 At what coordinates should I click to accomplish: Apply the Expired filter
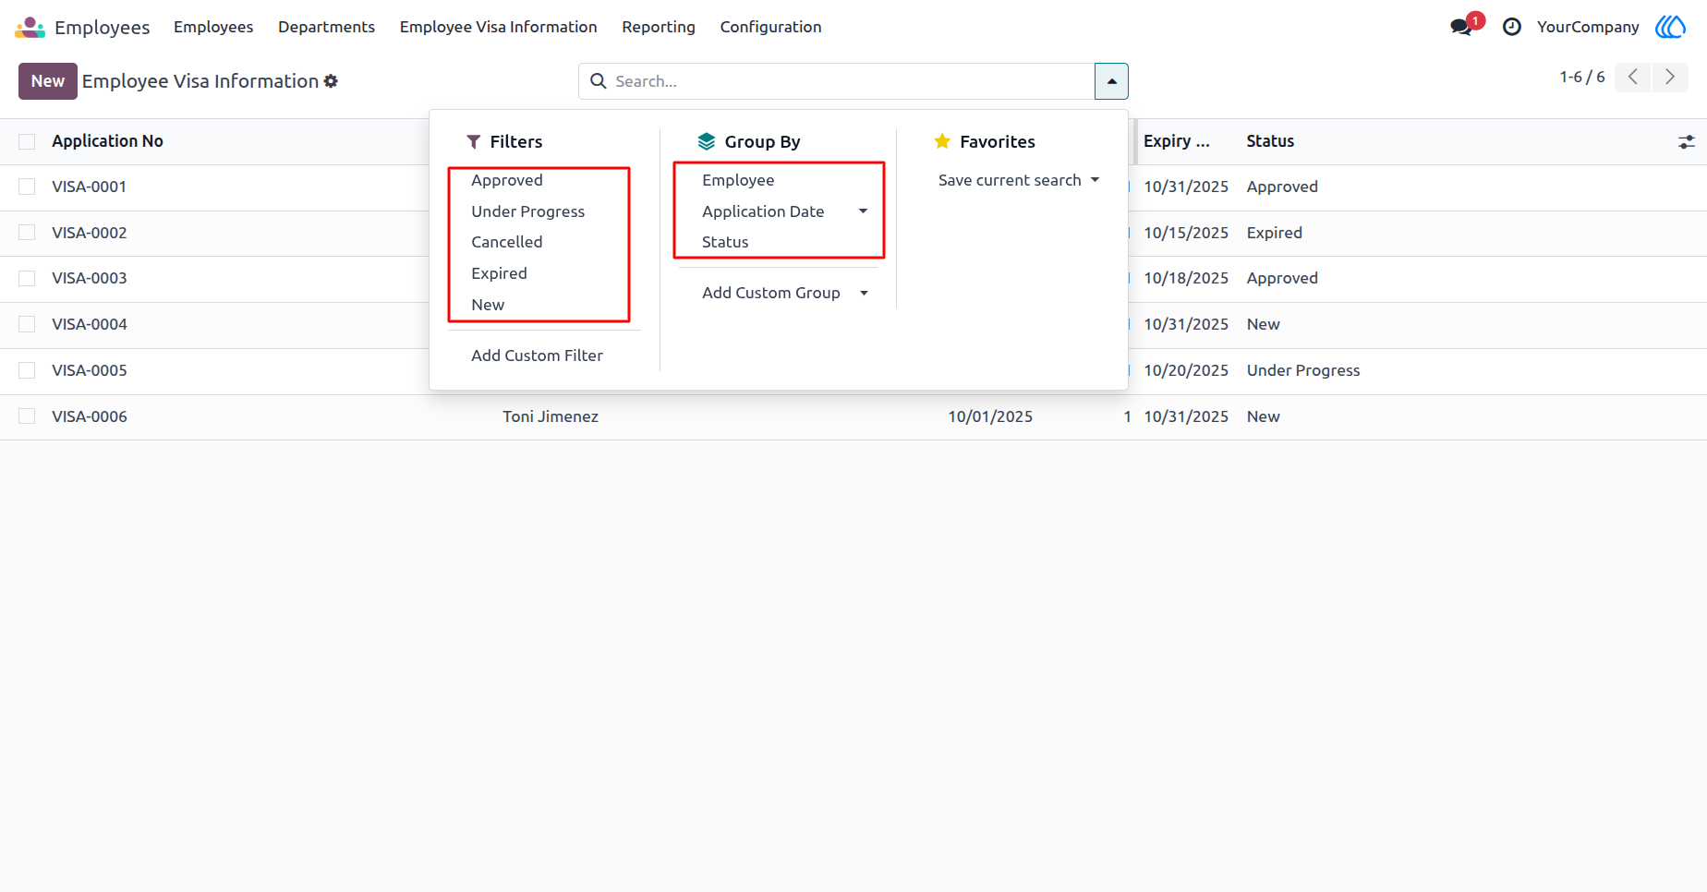click(x=499, y=273)
